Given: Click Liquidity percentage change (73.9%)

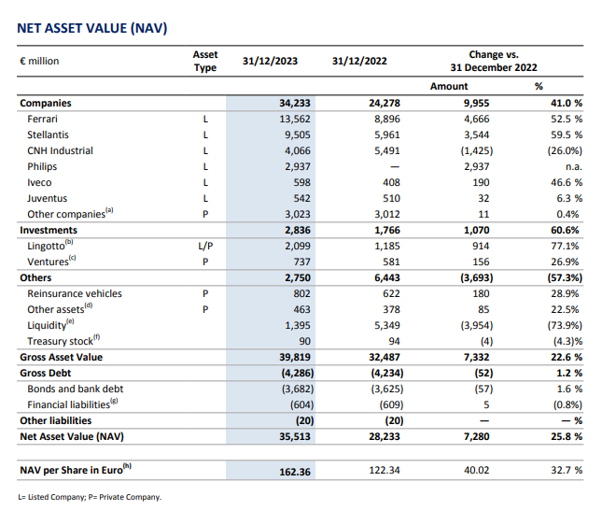Looking at the screenshot, I should 565,325.
